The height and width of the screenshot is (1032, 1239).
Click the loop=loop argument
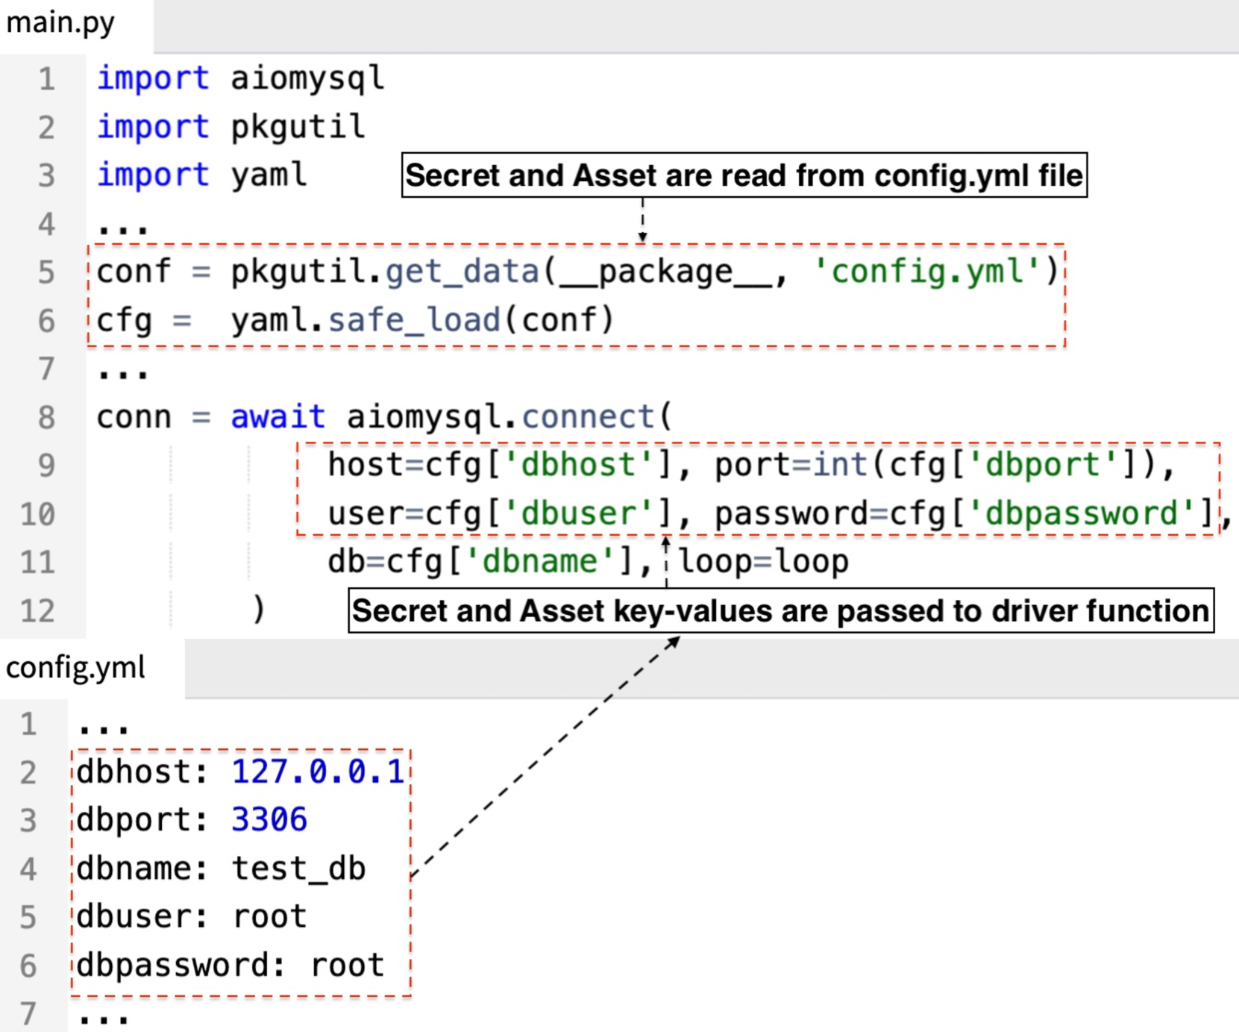[763, 561]
